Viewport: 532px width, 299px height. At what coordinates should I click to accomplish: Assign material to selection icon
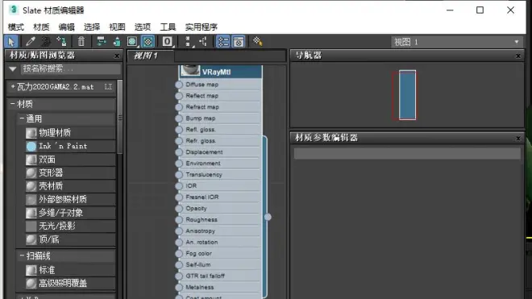pos(61,42)
